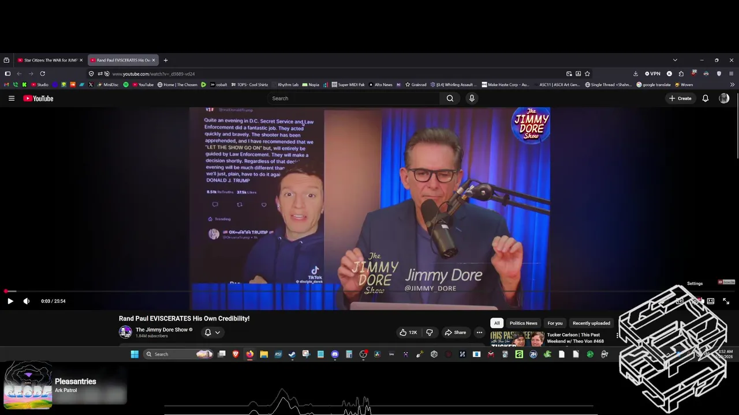739x415 pixels.
Task: Select the For you filter chip
Action: (555, 323)
